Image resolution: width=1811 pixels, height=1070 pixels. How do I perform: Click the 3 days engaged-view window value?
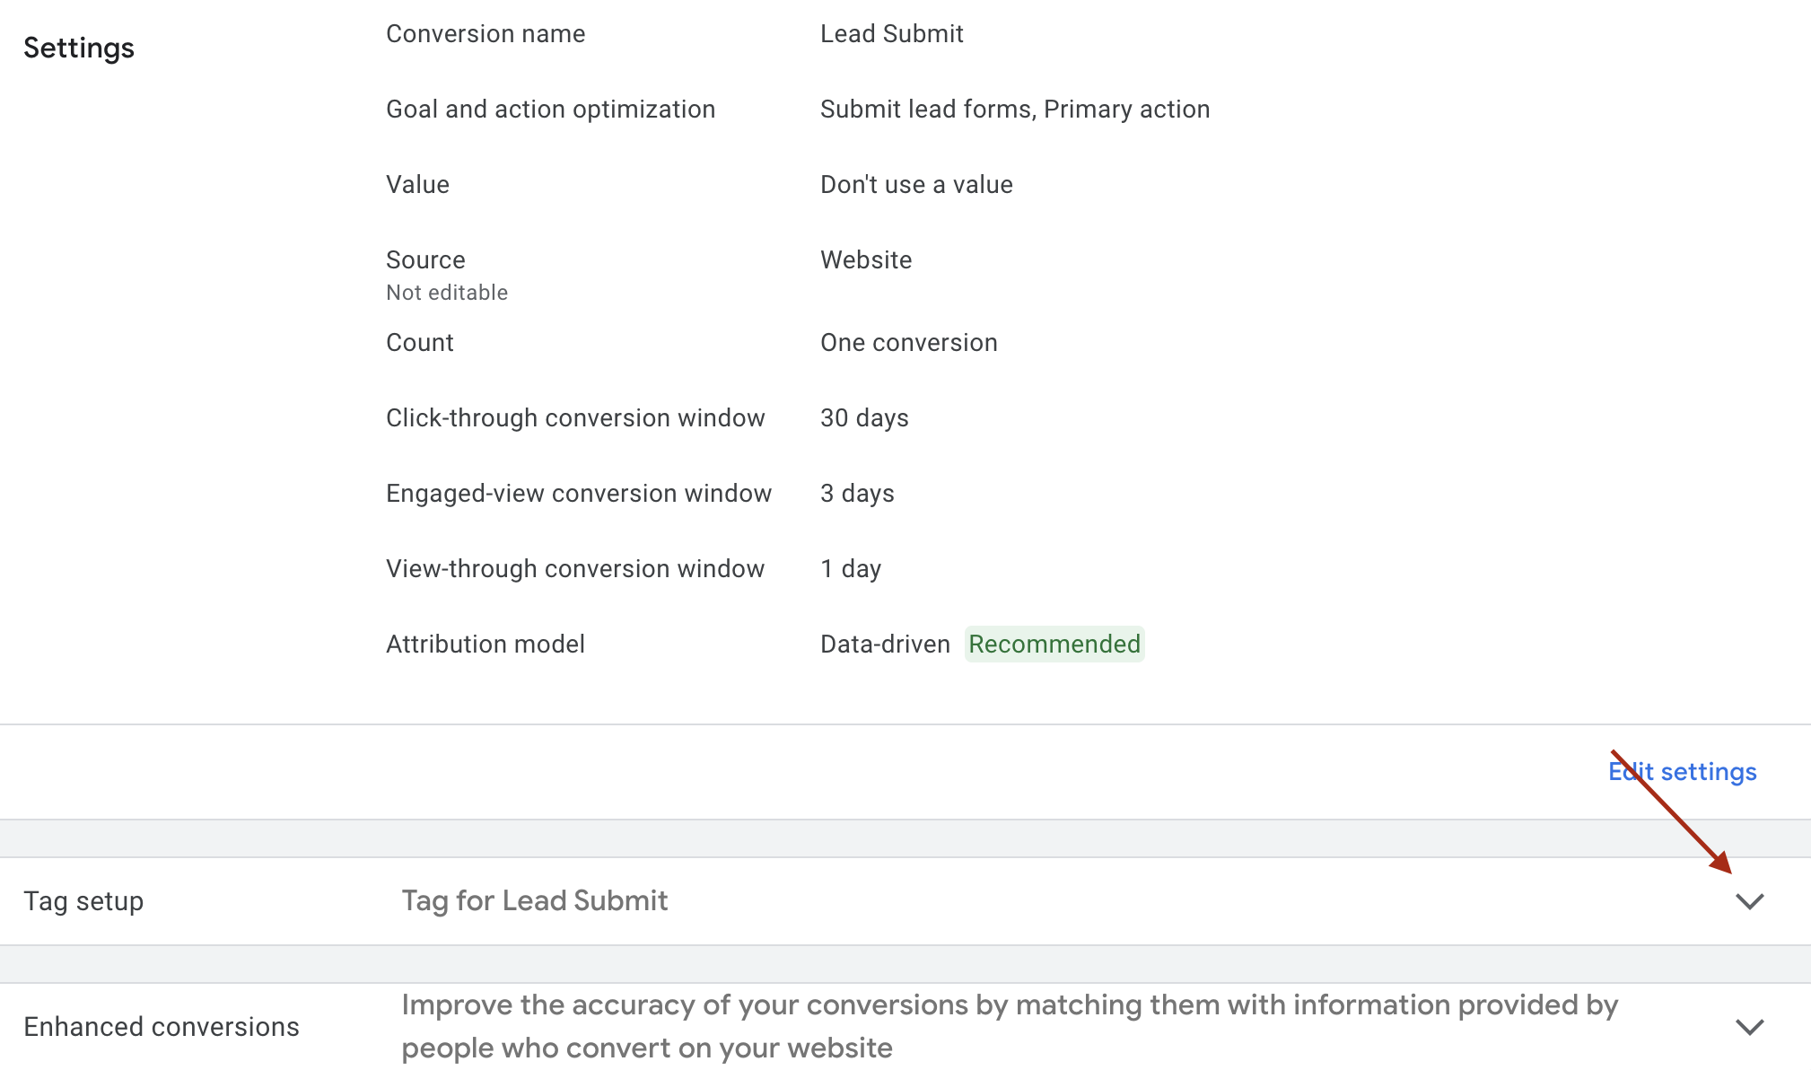tap(856, 494)
